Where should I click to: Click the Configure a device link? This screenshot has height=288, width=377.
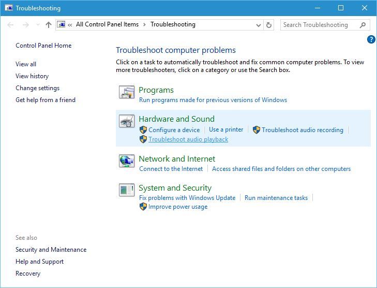pyautogui.click(x=174, y=130)
